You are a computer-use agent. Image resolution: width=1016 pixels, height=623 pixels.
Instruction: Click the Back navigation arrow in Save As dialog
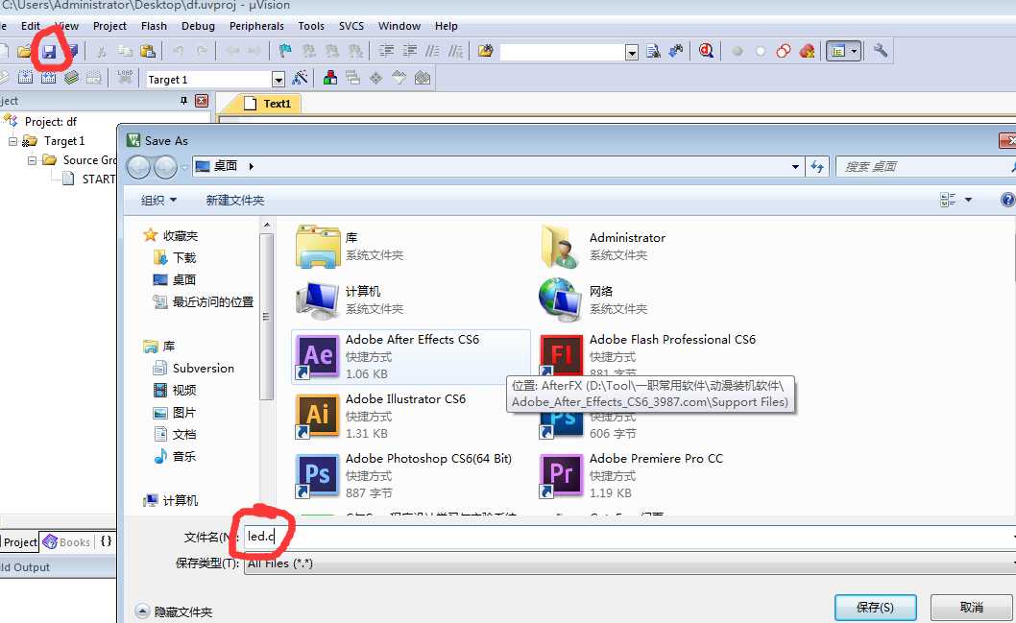click(138, 167)
